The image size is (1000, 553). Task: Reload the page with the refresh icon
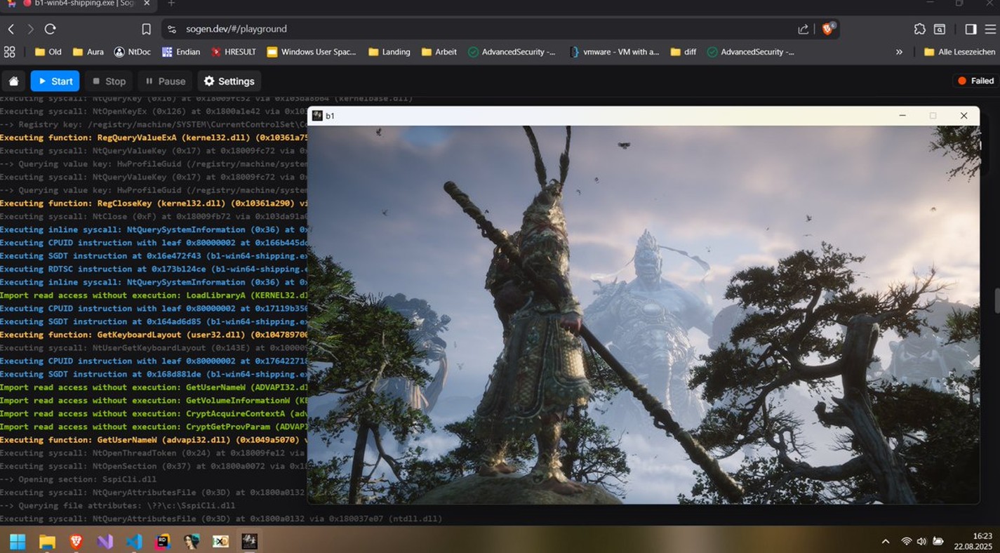coord(50,29)
